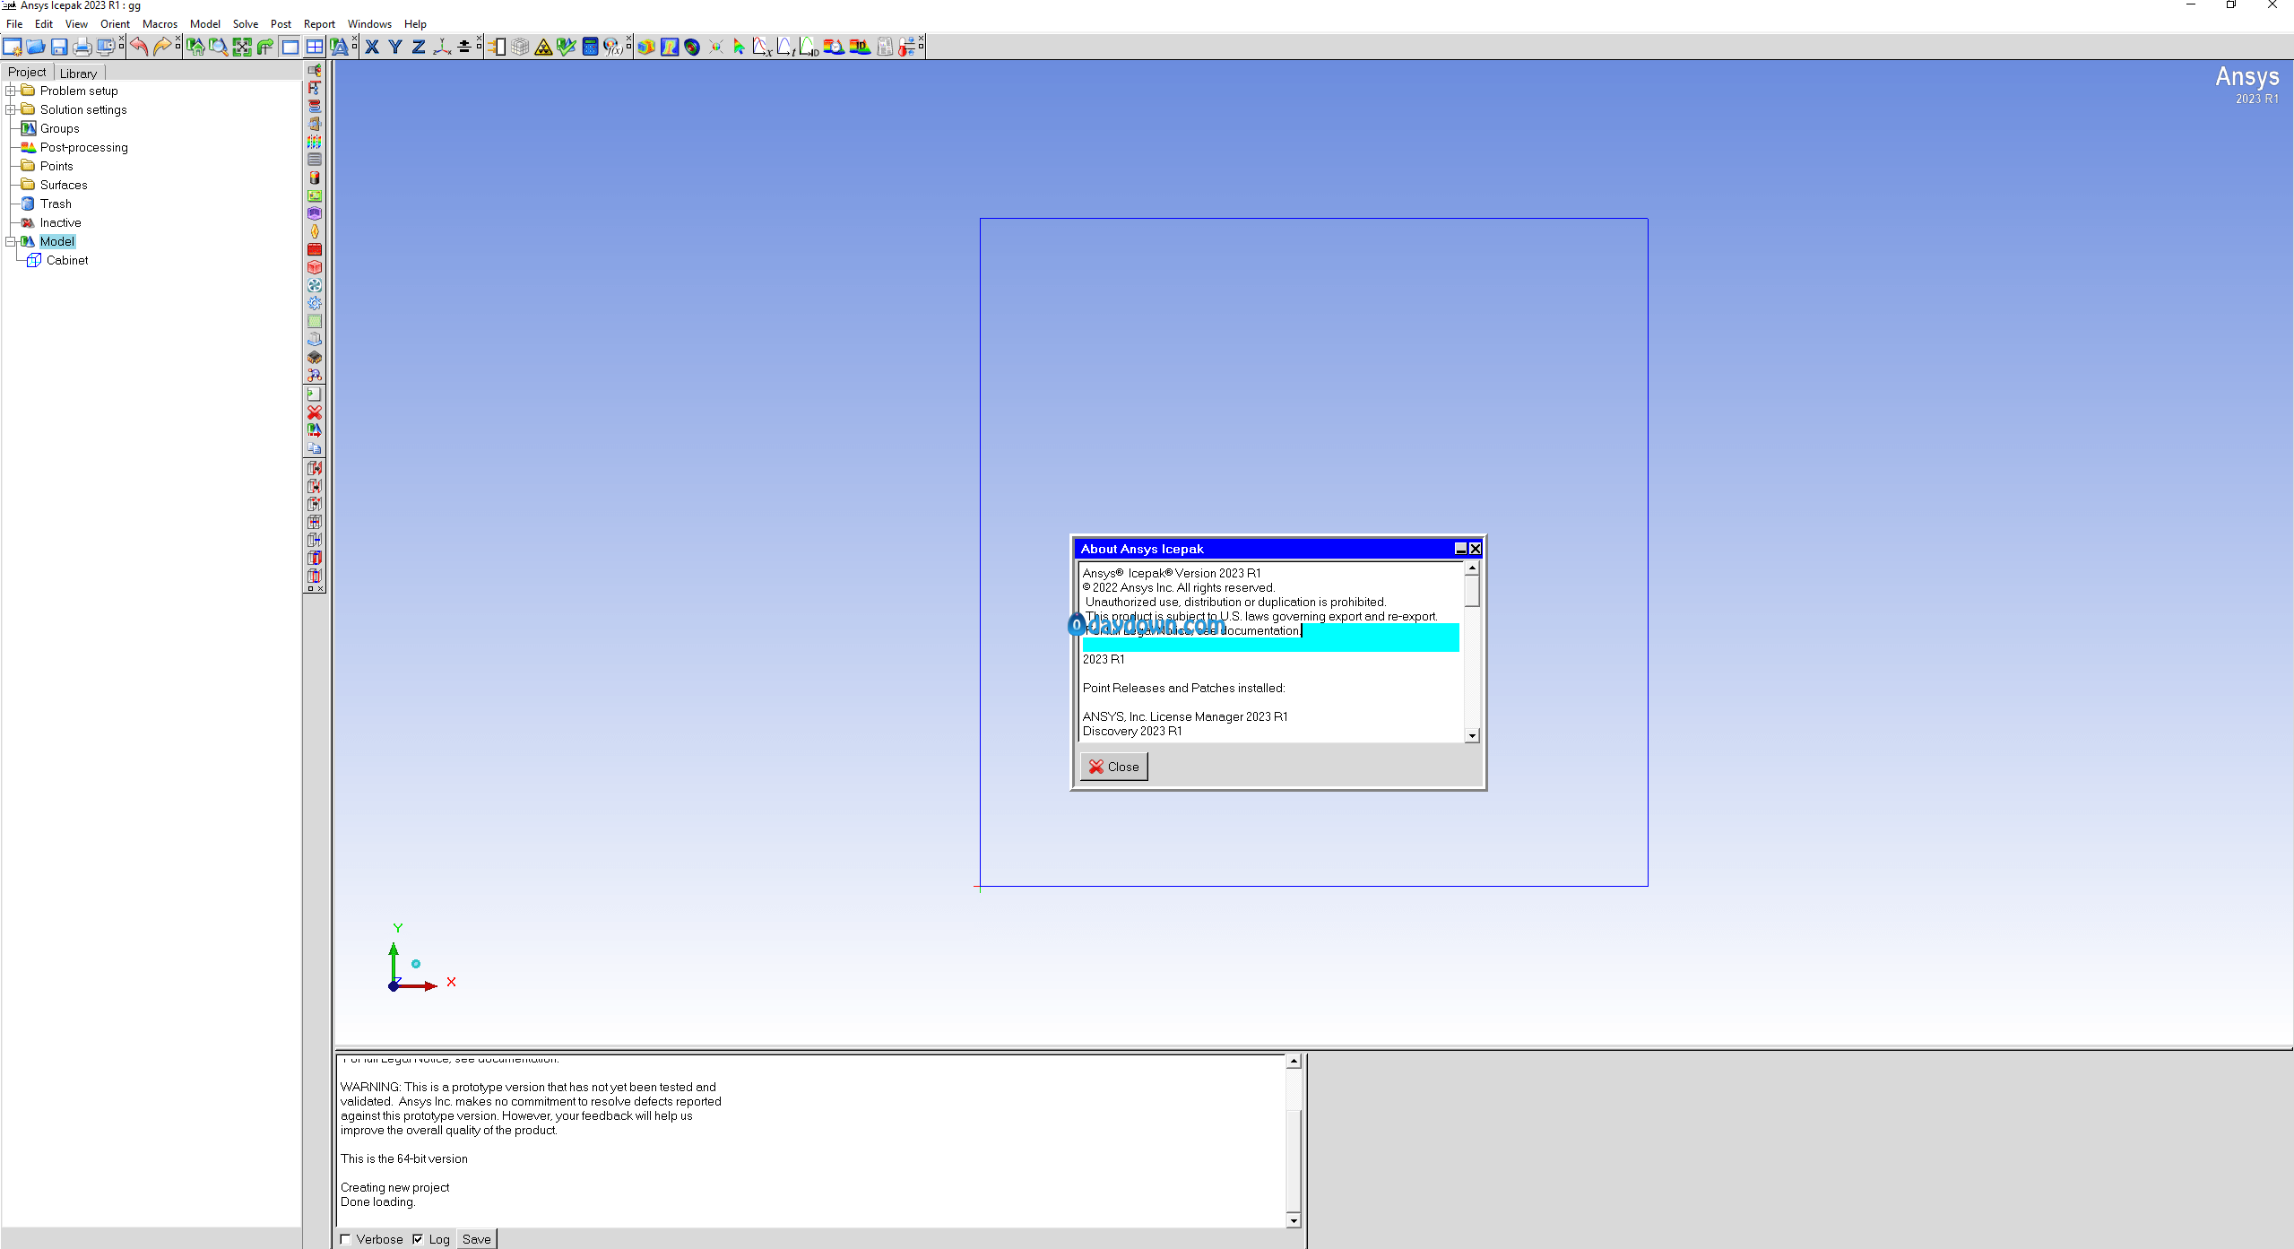Create a PCB object green board icon

pos(315,195)
